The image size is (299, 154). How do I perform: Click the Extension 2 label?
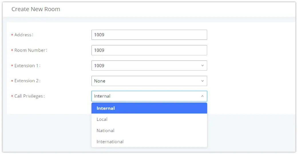[x=27, y=81]
